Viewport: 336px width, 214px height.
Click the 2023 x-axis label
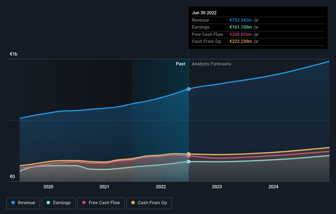217,187
